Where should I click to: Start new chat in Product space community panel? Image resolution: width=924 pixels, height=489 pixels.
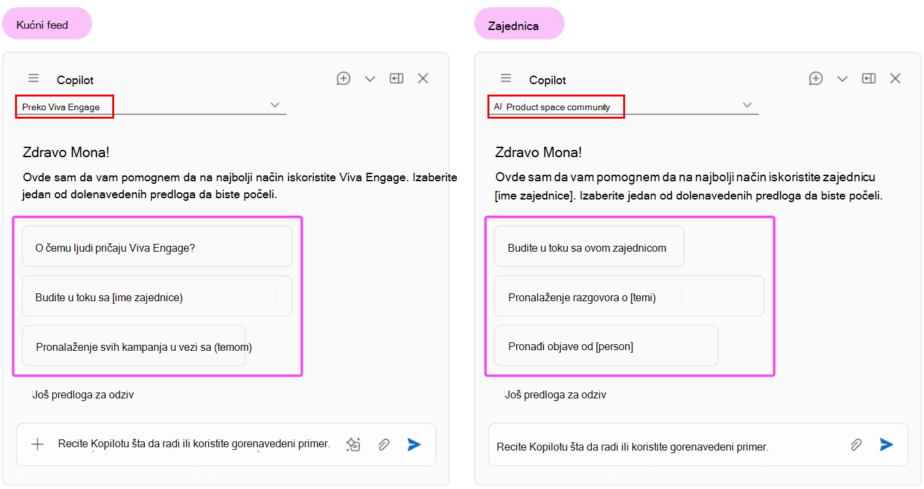coord(816,78)
